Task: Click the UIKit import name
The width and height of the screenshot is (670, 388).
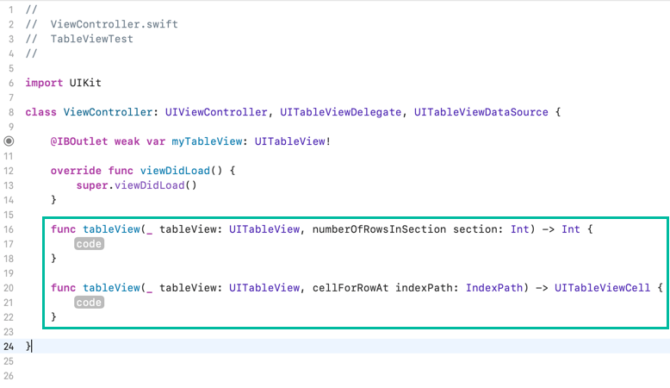Action: click(x=84, y=83)
